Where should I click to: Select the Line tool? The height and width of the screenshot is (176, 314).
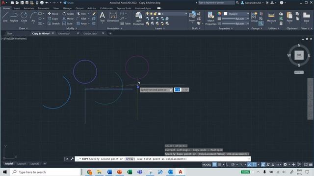point(5,17)
